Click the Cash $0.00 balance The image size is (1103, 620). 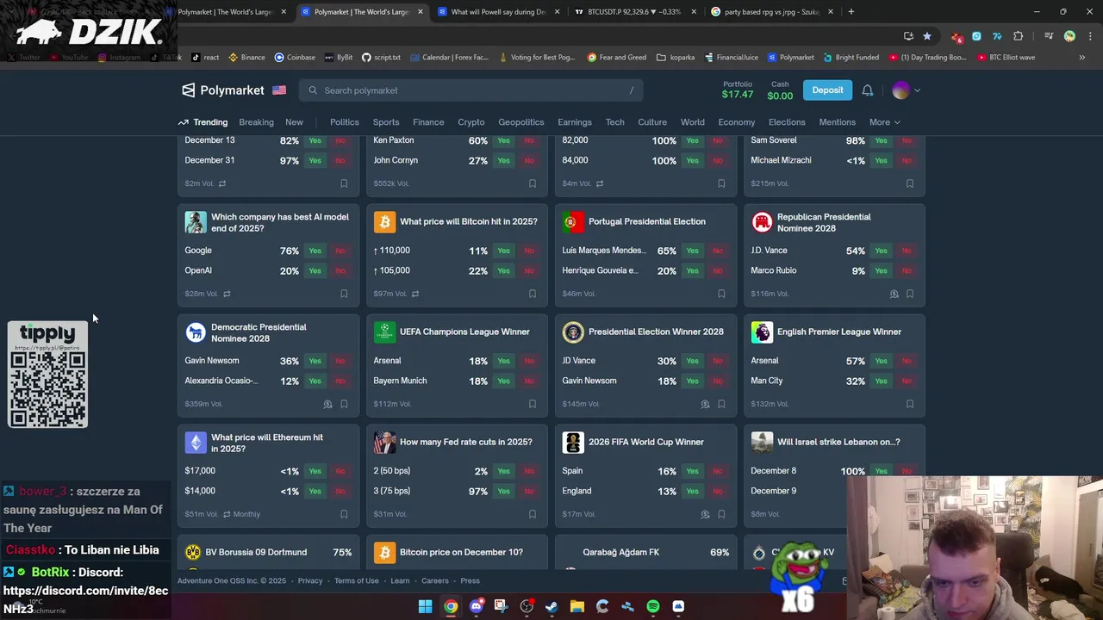click(x=780, y=90)
